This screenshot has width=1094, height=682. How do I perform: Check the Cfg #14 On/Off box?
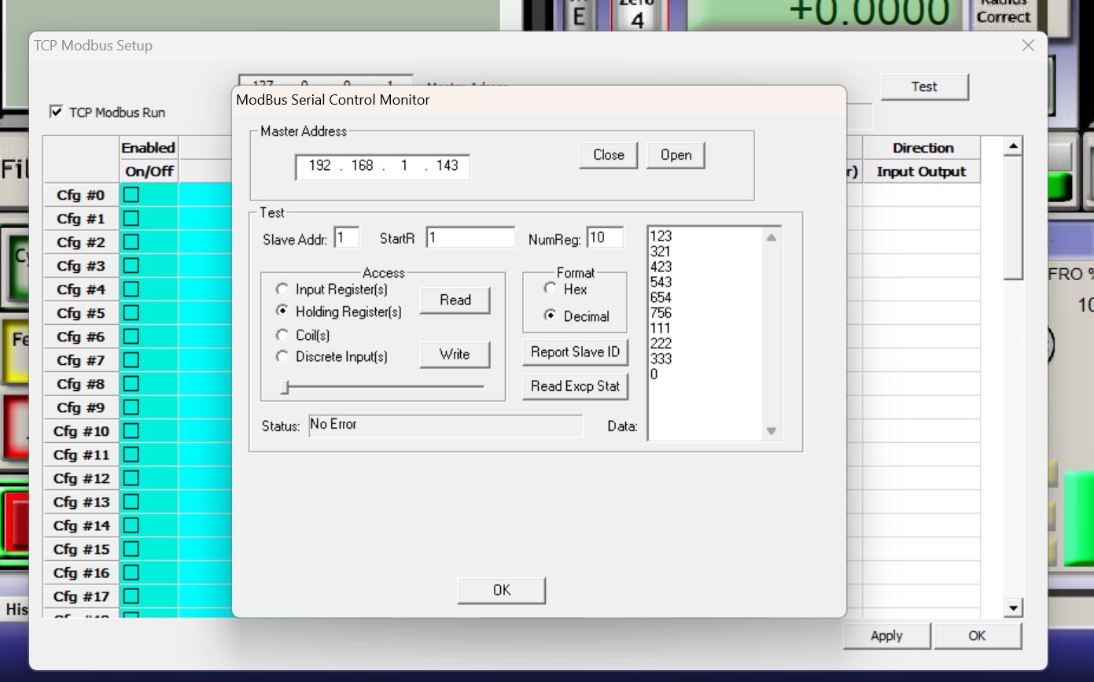[131, 525]
